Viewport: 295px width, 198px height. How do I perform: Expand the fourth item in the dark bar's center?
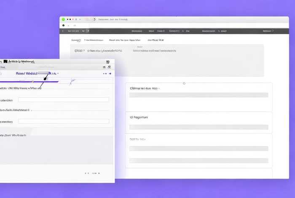[x=174, y=31]
